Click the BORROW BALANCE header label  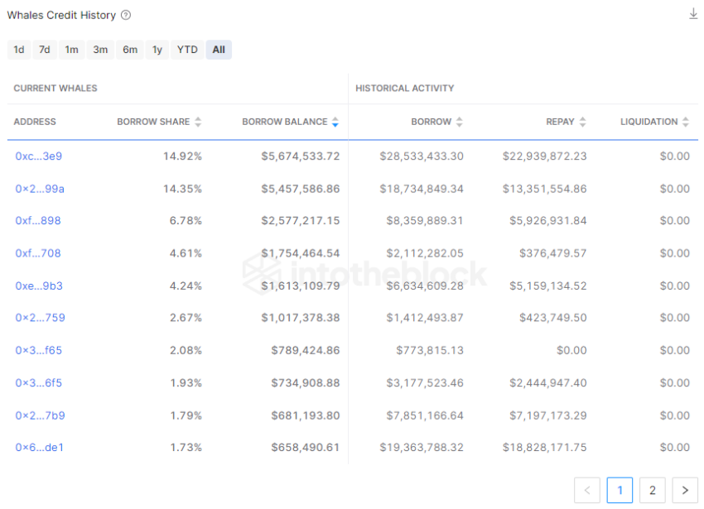pos(285,122)
